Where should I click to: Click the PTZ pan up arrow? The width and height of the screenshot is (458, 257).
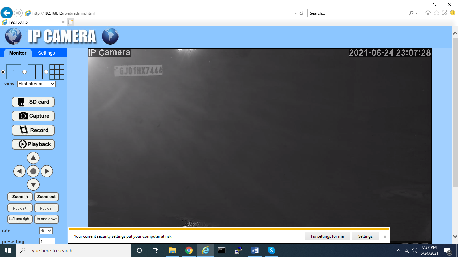point(33,158)
